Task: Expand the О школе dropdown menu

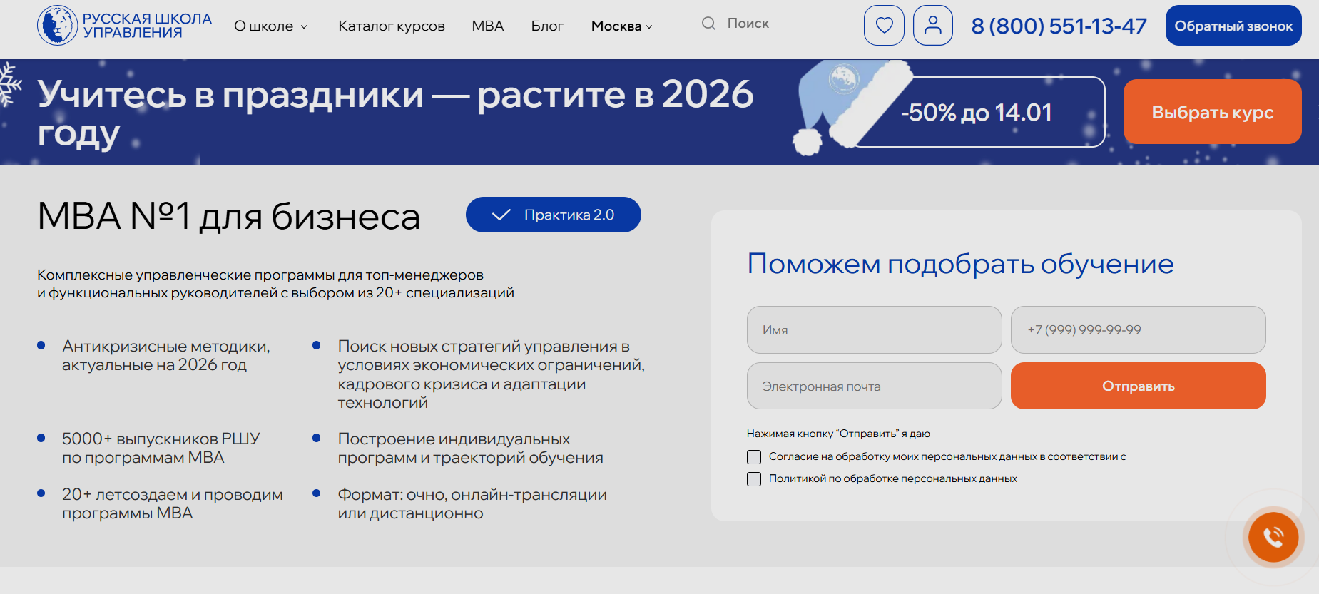Action: pyautogui.click(x=270, y=26)
